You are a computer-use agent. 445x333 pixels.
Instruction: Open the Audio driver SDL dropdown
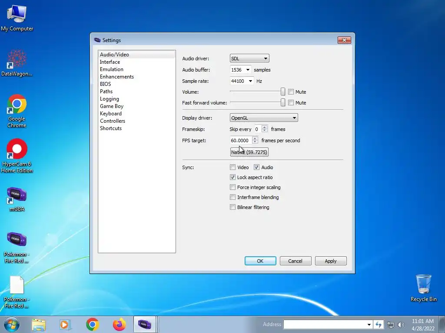(249, 59)
